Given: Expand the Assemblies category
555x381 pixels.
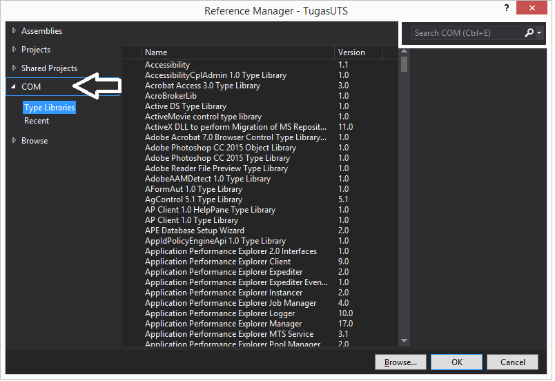Looking at the screenshot, I should (x=14, y=31).
